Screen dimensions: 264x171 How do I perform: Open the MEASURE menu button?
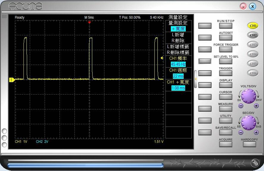226,109
